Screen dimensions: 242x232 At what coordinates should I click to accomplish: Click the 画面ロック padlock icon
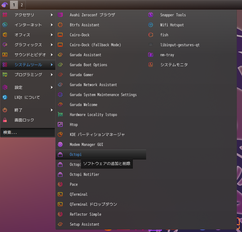point(5,120)
